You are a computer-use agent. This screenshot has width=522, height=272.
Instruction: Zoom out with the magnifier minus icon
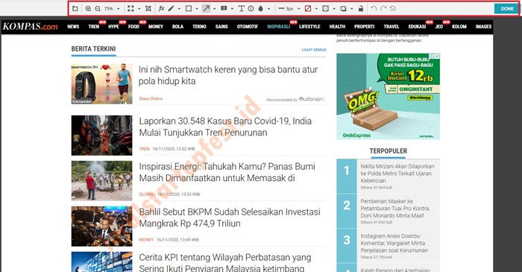click(98, 9)
